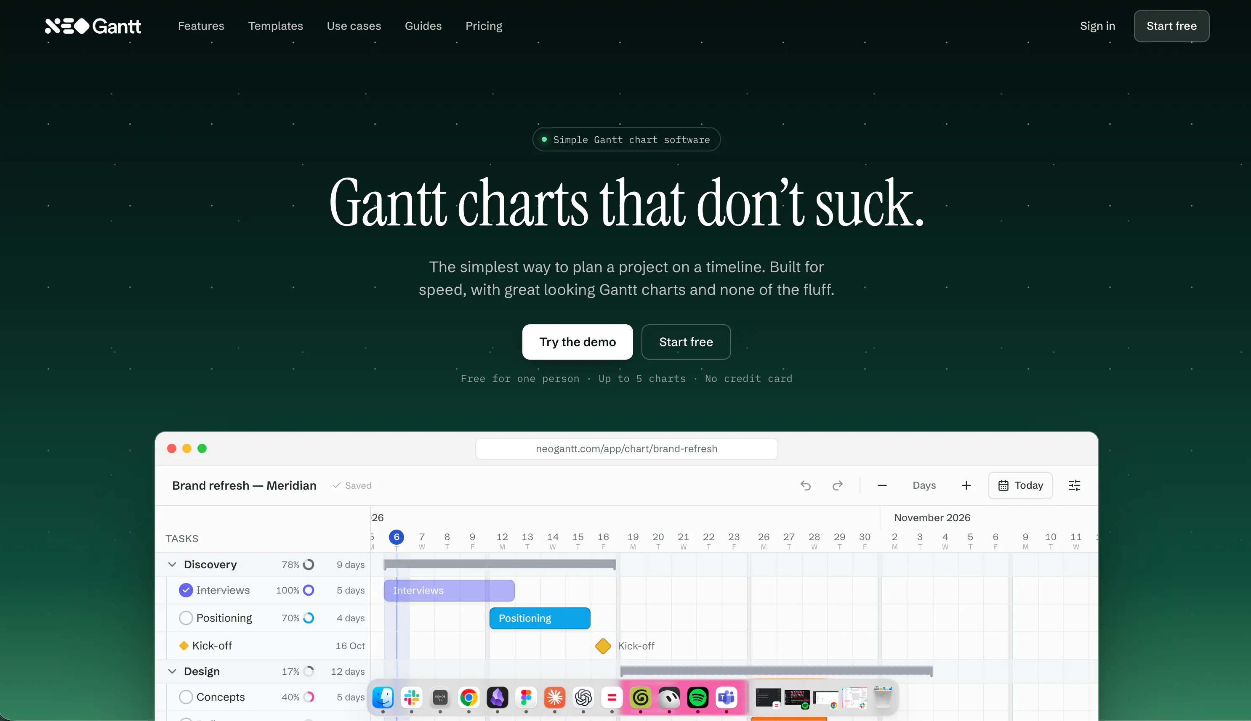Screen dimensions: 1251x721
Task: Click the Kick-off diamond in task list
Action: click(x=184, y=645)
